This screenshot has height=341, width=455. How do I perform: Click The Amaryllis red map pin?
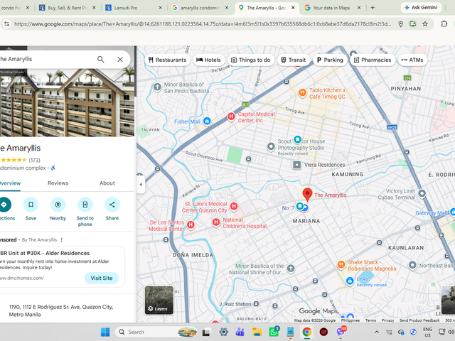coord(307,194)
